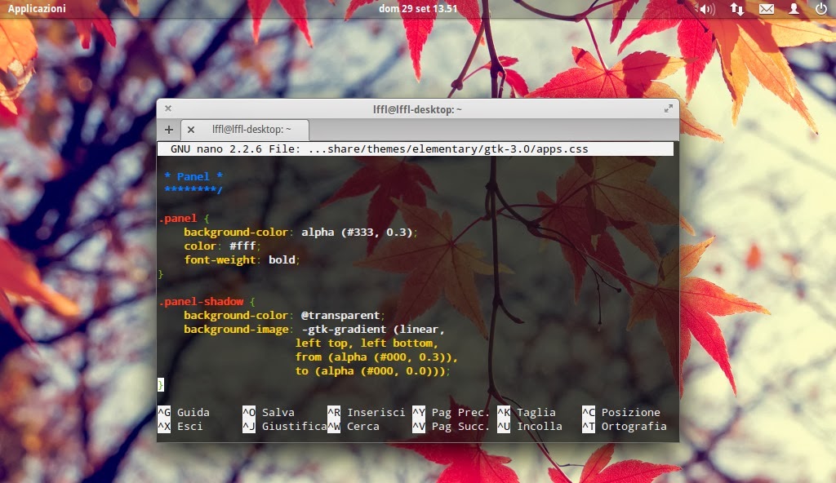Click the '.panel-shadow' selector
This screenshot has height=483, width=836.
(x=202, y=301)
